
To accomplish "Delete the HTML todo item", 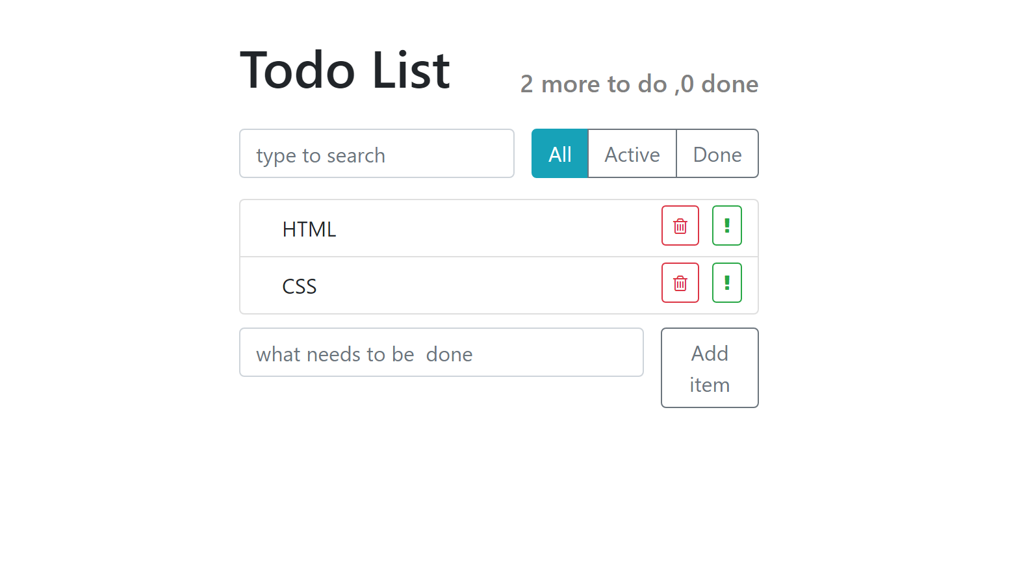I will [680, 226].
